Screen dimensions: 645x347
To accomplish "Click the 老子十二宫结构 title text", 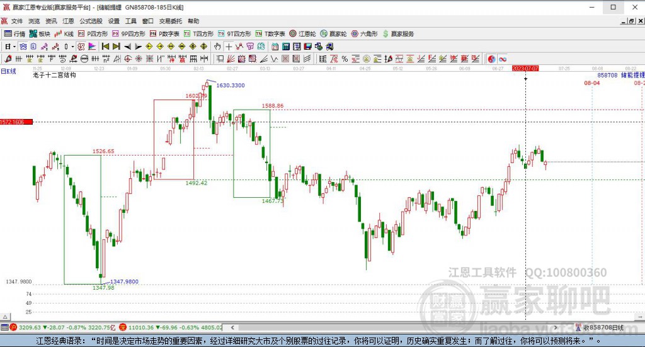I will click(x=54, y=75).
